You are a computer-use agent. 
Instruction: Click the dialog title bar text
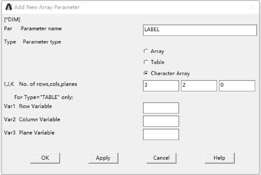47,7
